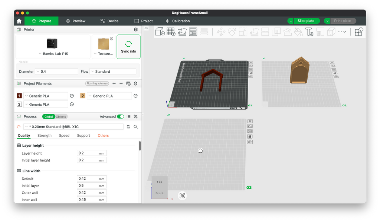Open filament 3 Generic PLA dropdown
Viewport: 380px width, 222px height.
click(46, 105)
